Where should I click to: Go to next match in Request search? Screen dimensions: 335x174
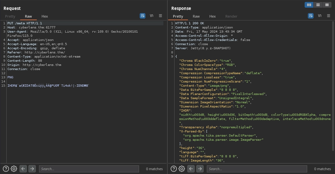[x=32, y=169]
